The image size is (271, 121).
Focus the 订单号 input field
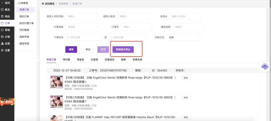[x=136, y=27]
